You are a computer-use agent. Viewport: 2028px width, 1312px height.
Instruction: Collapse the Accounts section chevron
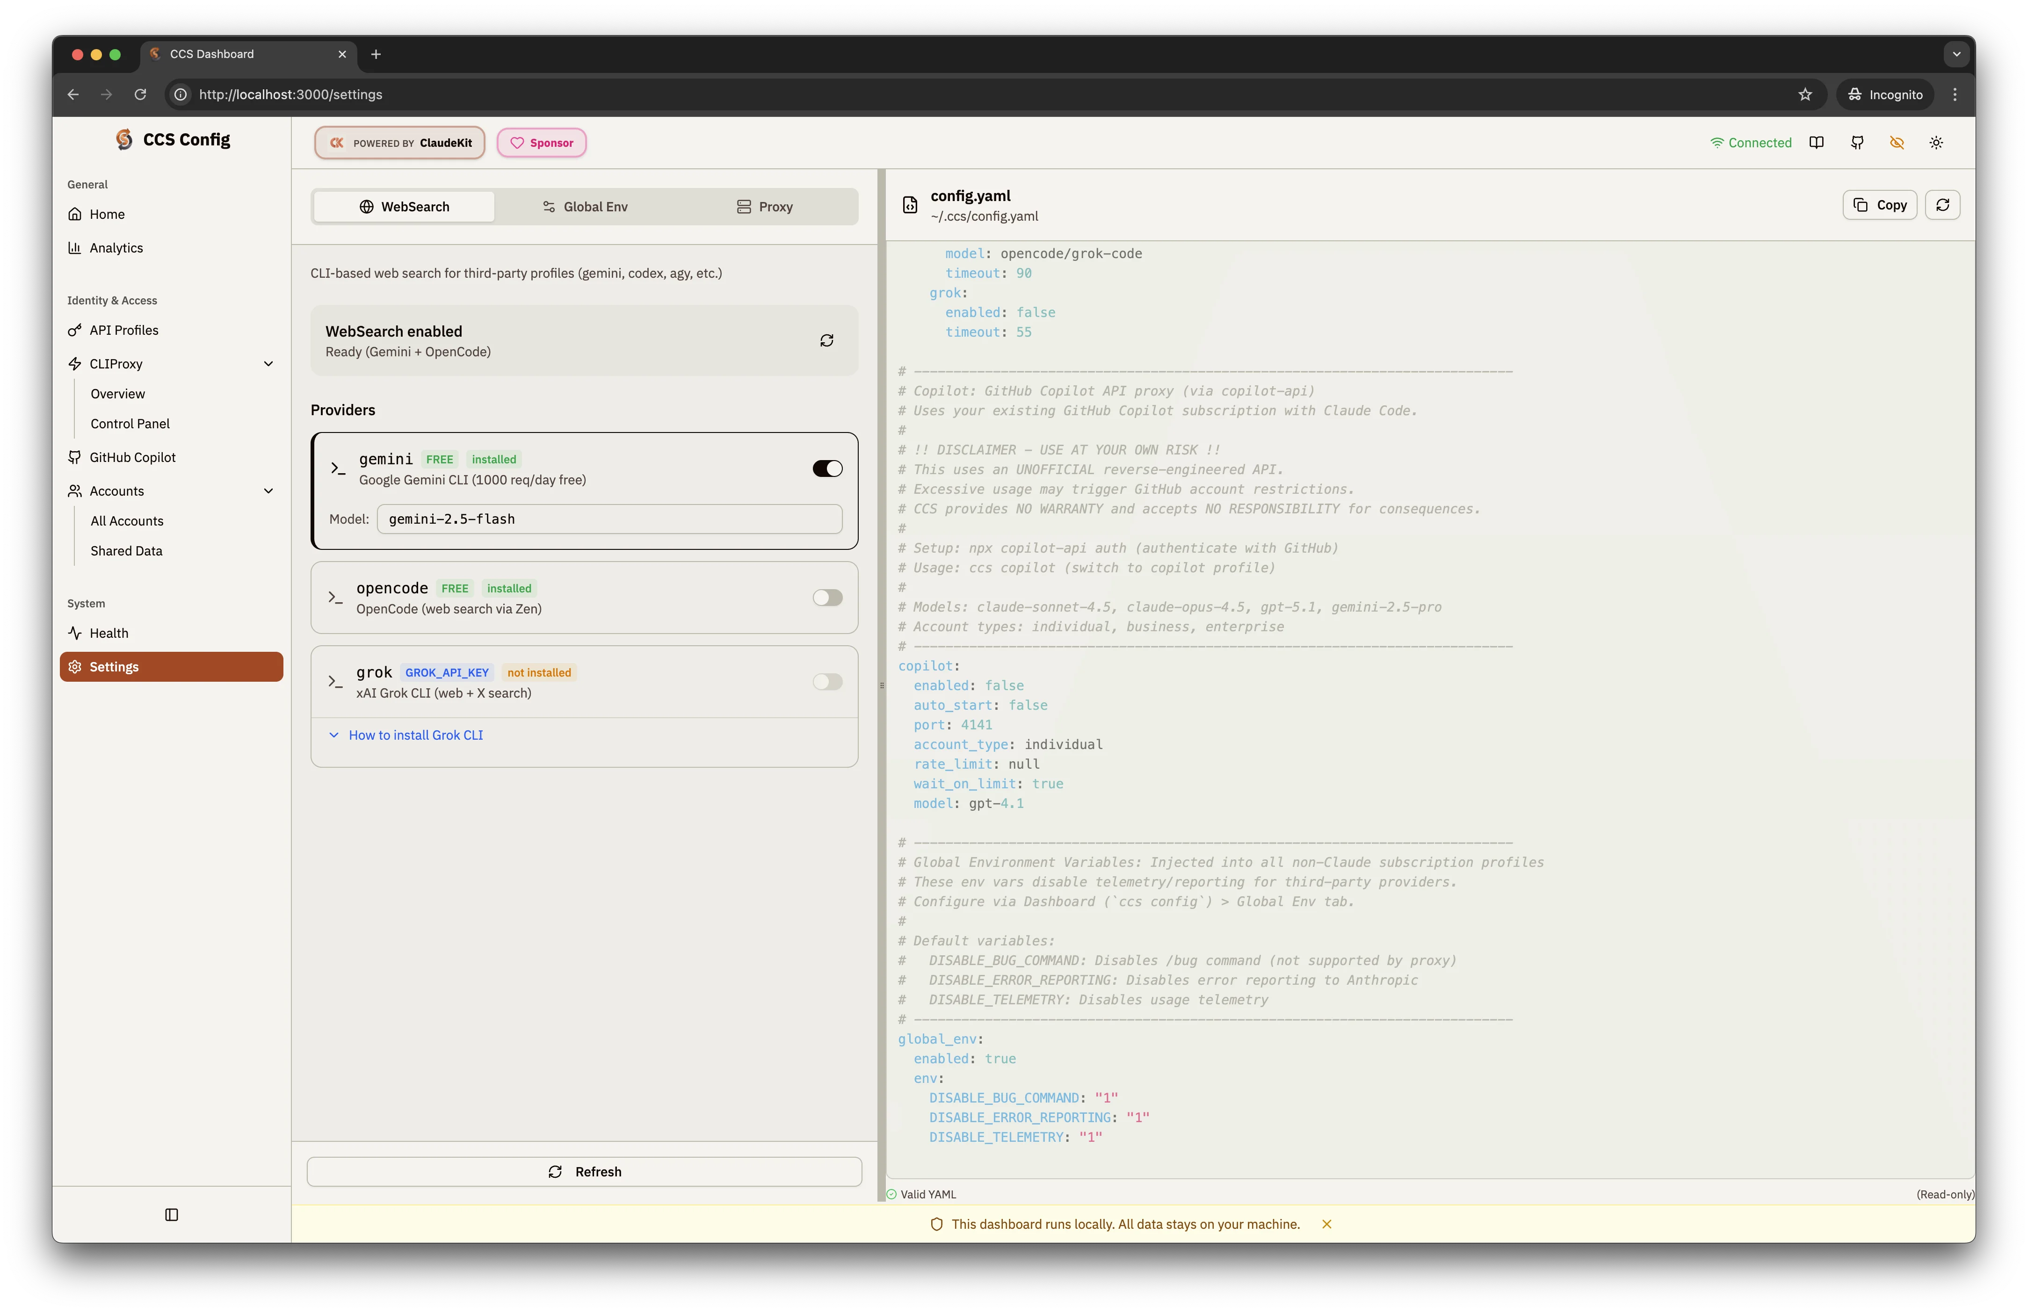click(x=268, y=491)
